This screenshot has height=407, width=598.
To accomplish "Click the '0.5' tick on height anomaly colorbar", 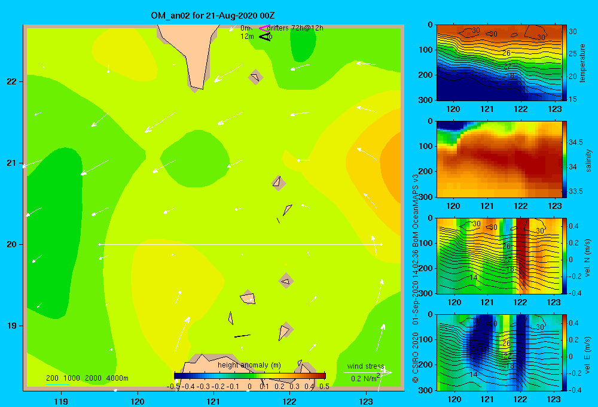I will point(325,387).
